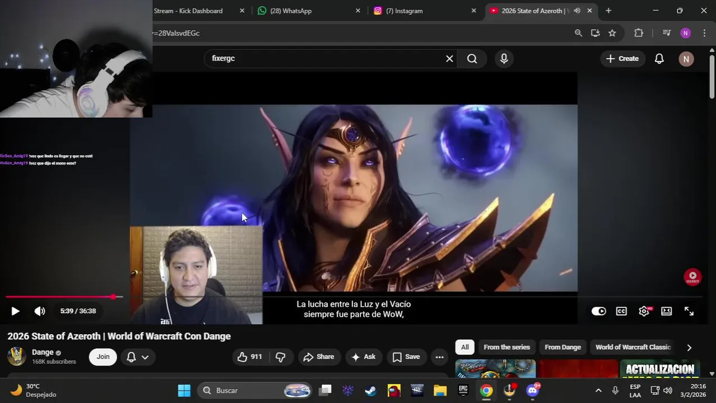Mute the video volume speaker icon
This screenshot has height=403, width=716.
pos(39,311)
